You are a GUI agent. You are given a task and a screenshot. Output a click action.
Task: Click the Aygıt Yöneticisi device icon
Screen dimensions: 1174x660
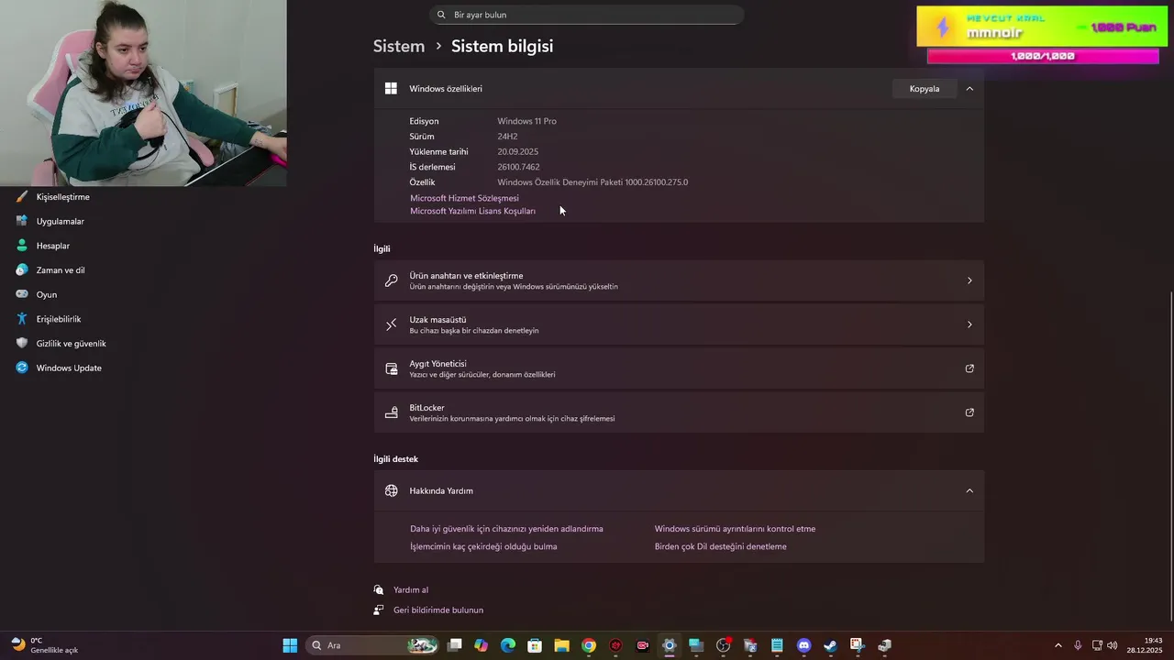point(392,368)
